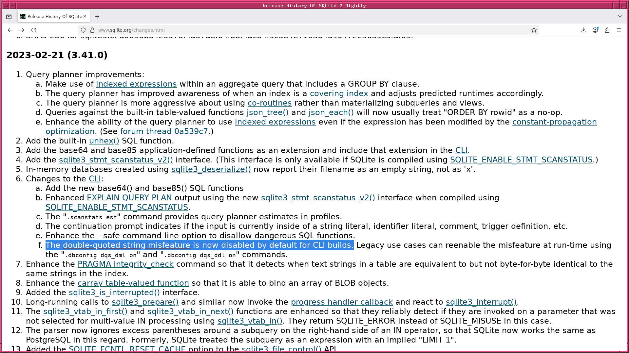Image resolution: width=629 pixels, height=353 pixels.
Task: Click the tracking protection shield icon
Action: (x=83, y=30)
